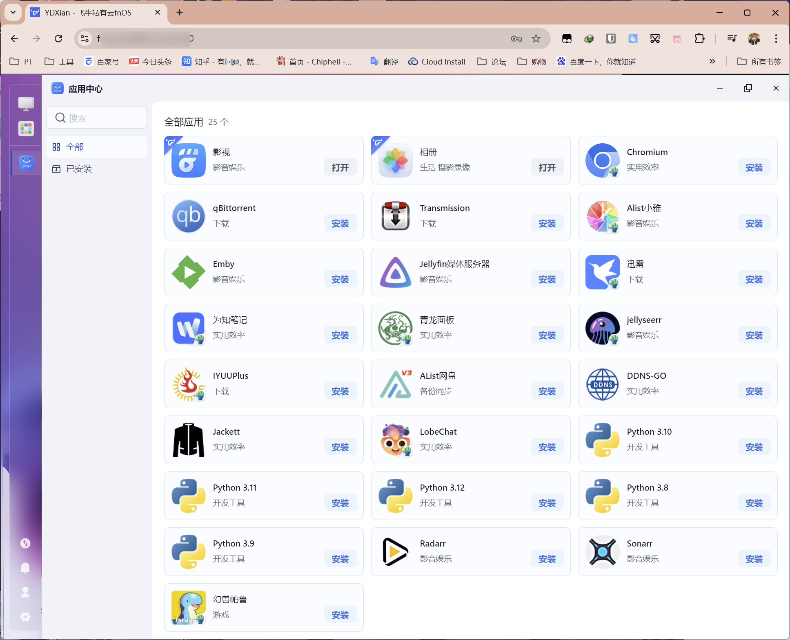This screenshot has width=790, height=640.
Task: Click the Jackett jacket icon
Action: (188, 440)
